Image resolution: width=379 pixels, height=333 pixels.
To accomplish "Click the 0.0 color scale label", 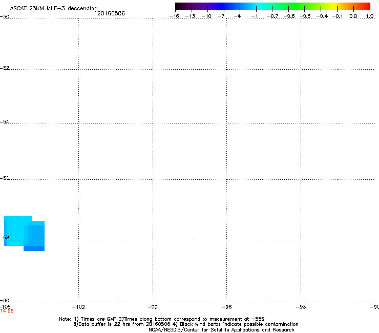I will tap(353, 16).
